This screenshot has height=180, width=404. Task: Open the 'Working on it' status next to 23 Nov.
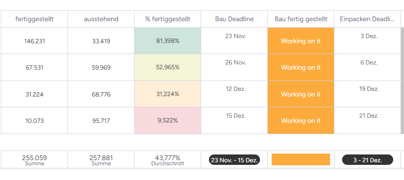301,41
